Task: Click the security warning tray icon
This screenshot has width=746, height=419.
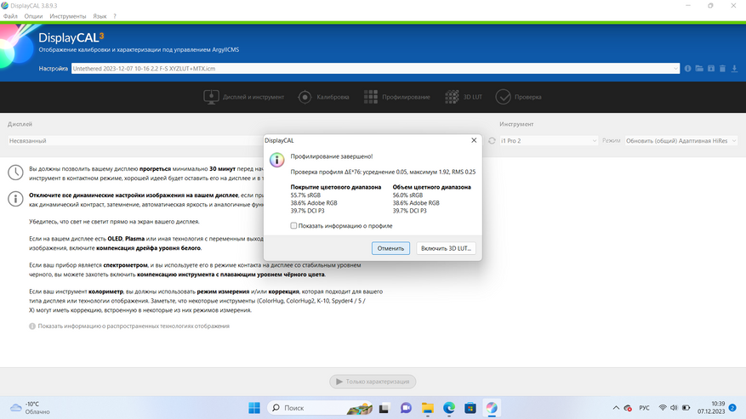Action: (628, 408)
